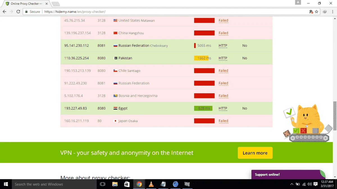
Task: Click HTTP link in Egypt row
Action: click(x=223, y=108)
